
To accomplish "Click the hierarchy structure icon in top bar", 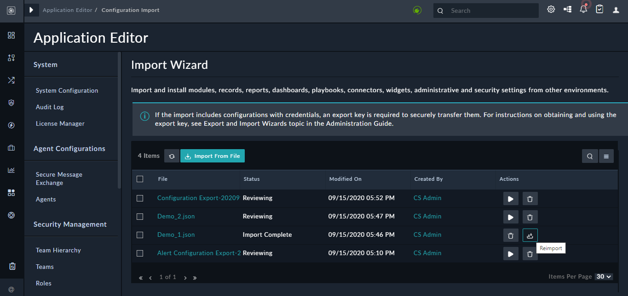I will [x=567, y=9].
